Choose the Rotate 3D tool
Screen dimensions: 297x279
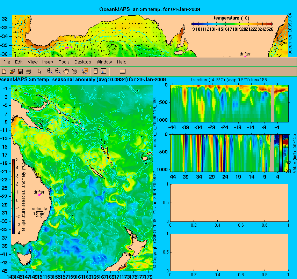click(x=74, y=71)
